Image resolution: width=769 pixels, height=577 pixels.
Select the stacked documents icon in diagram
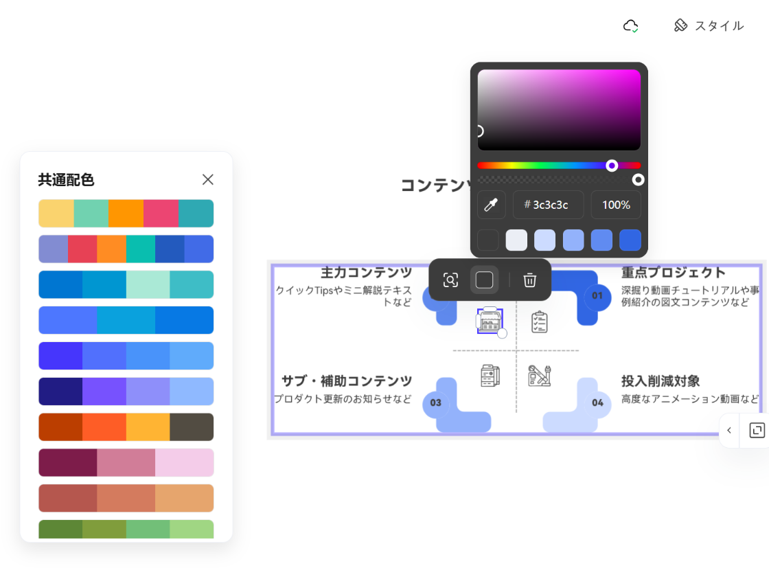[x=490, y=376]
